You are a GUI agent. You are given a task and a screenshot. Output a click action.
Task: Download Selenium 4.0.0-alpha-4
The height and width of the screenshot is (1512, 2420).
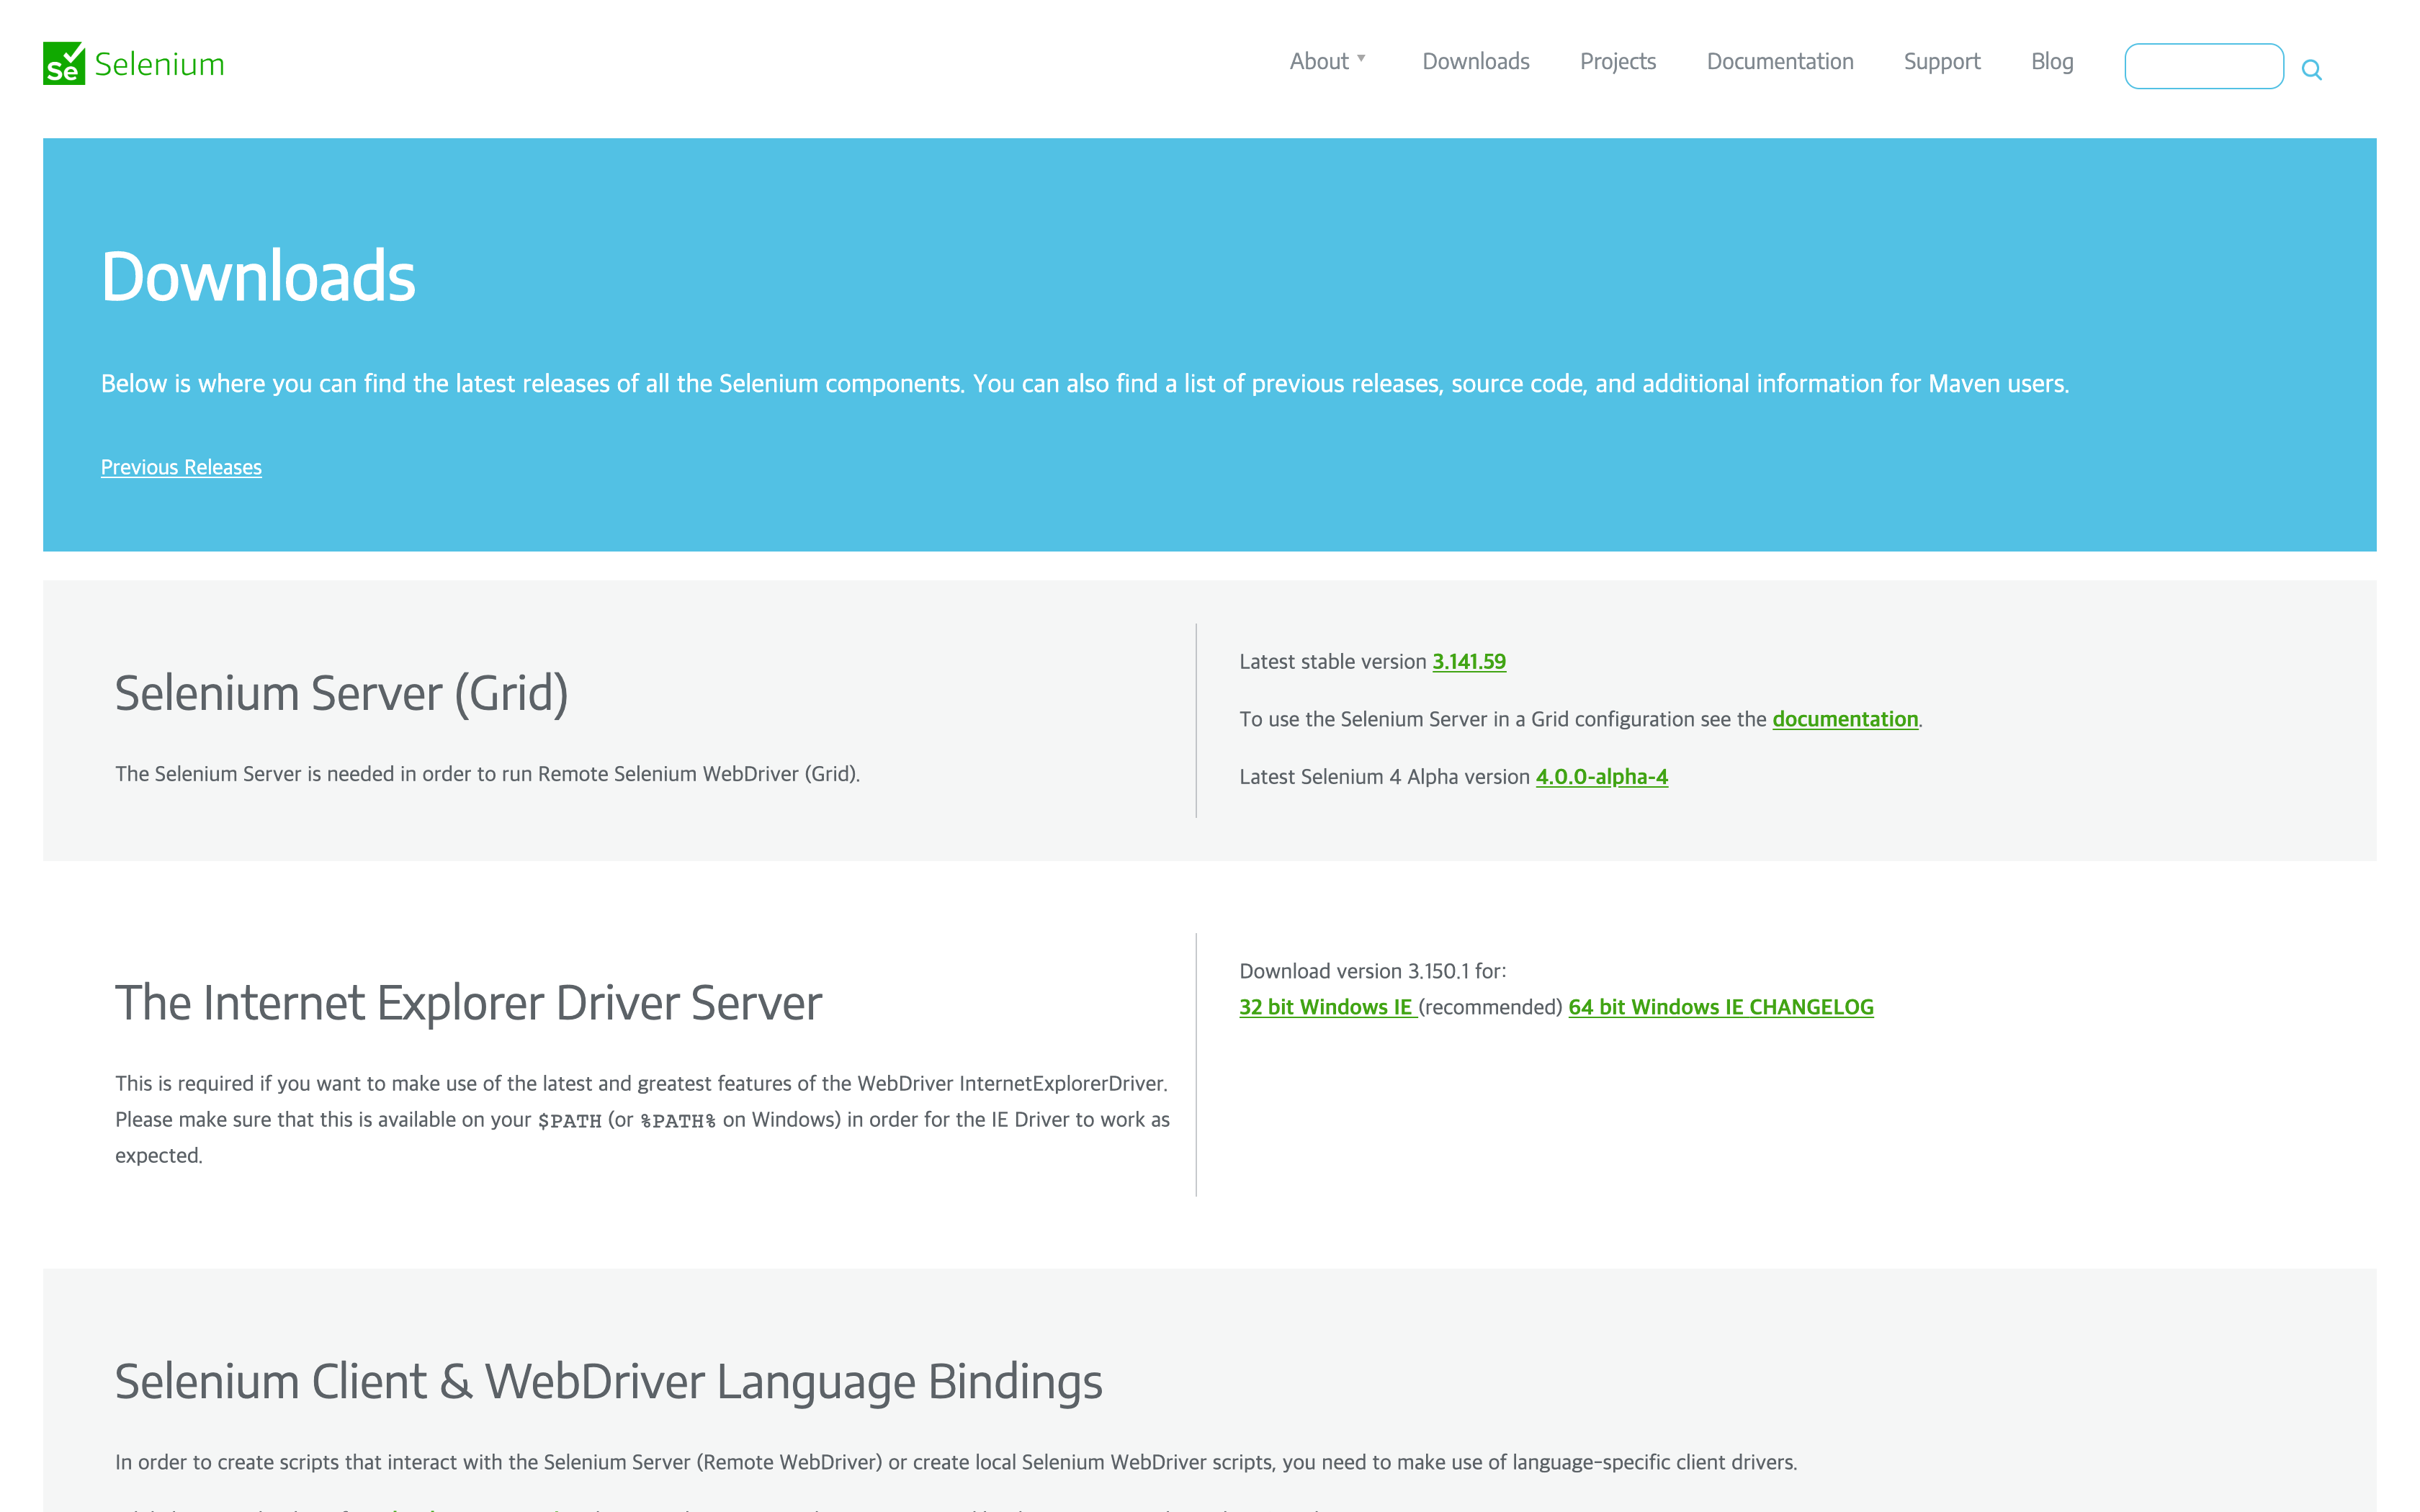click(1601, 777)
